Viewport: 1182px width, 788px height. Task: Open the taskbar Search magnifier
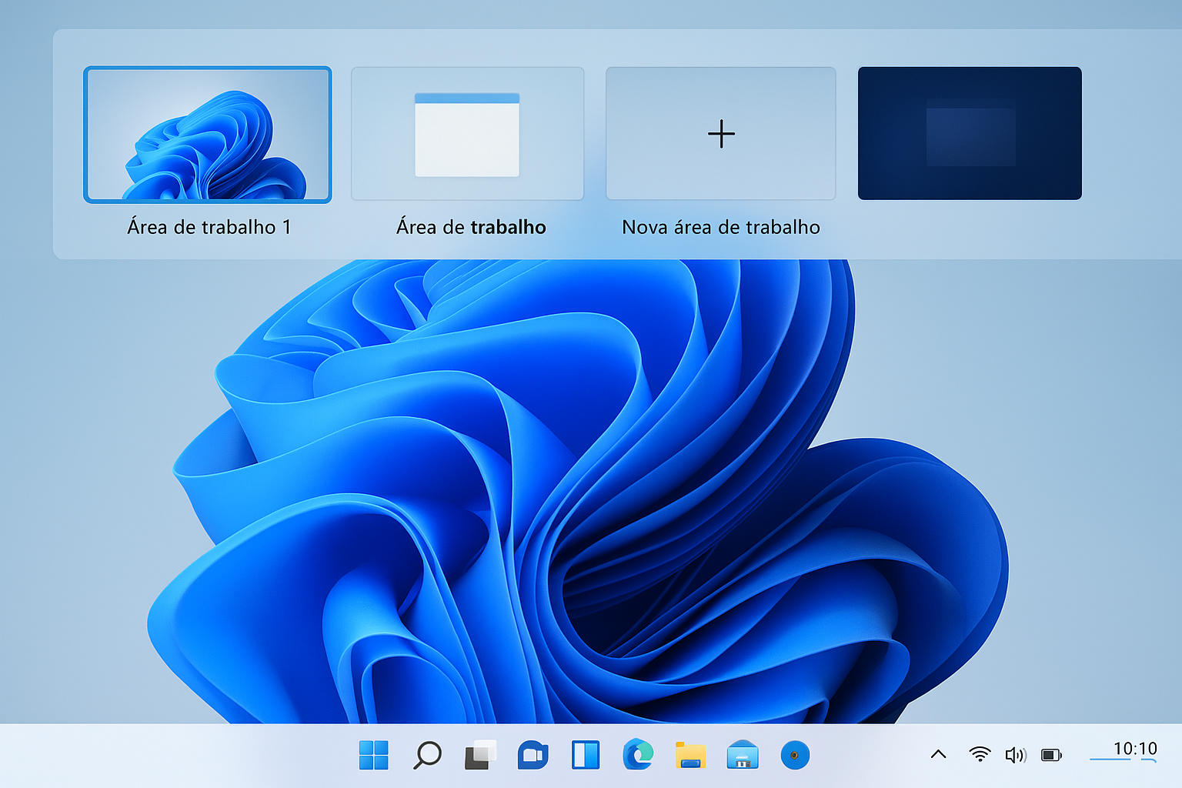click(427, 755)
